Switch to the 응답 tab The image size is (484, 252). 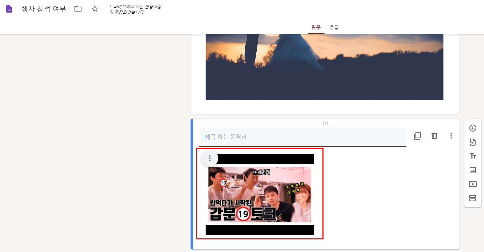tap(334, 27)
